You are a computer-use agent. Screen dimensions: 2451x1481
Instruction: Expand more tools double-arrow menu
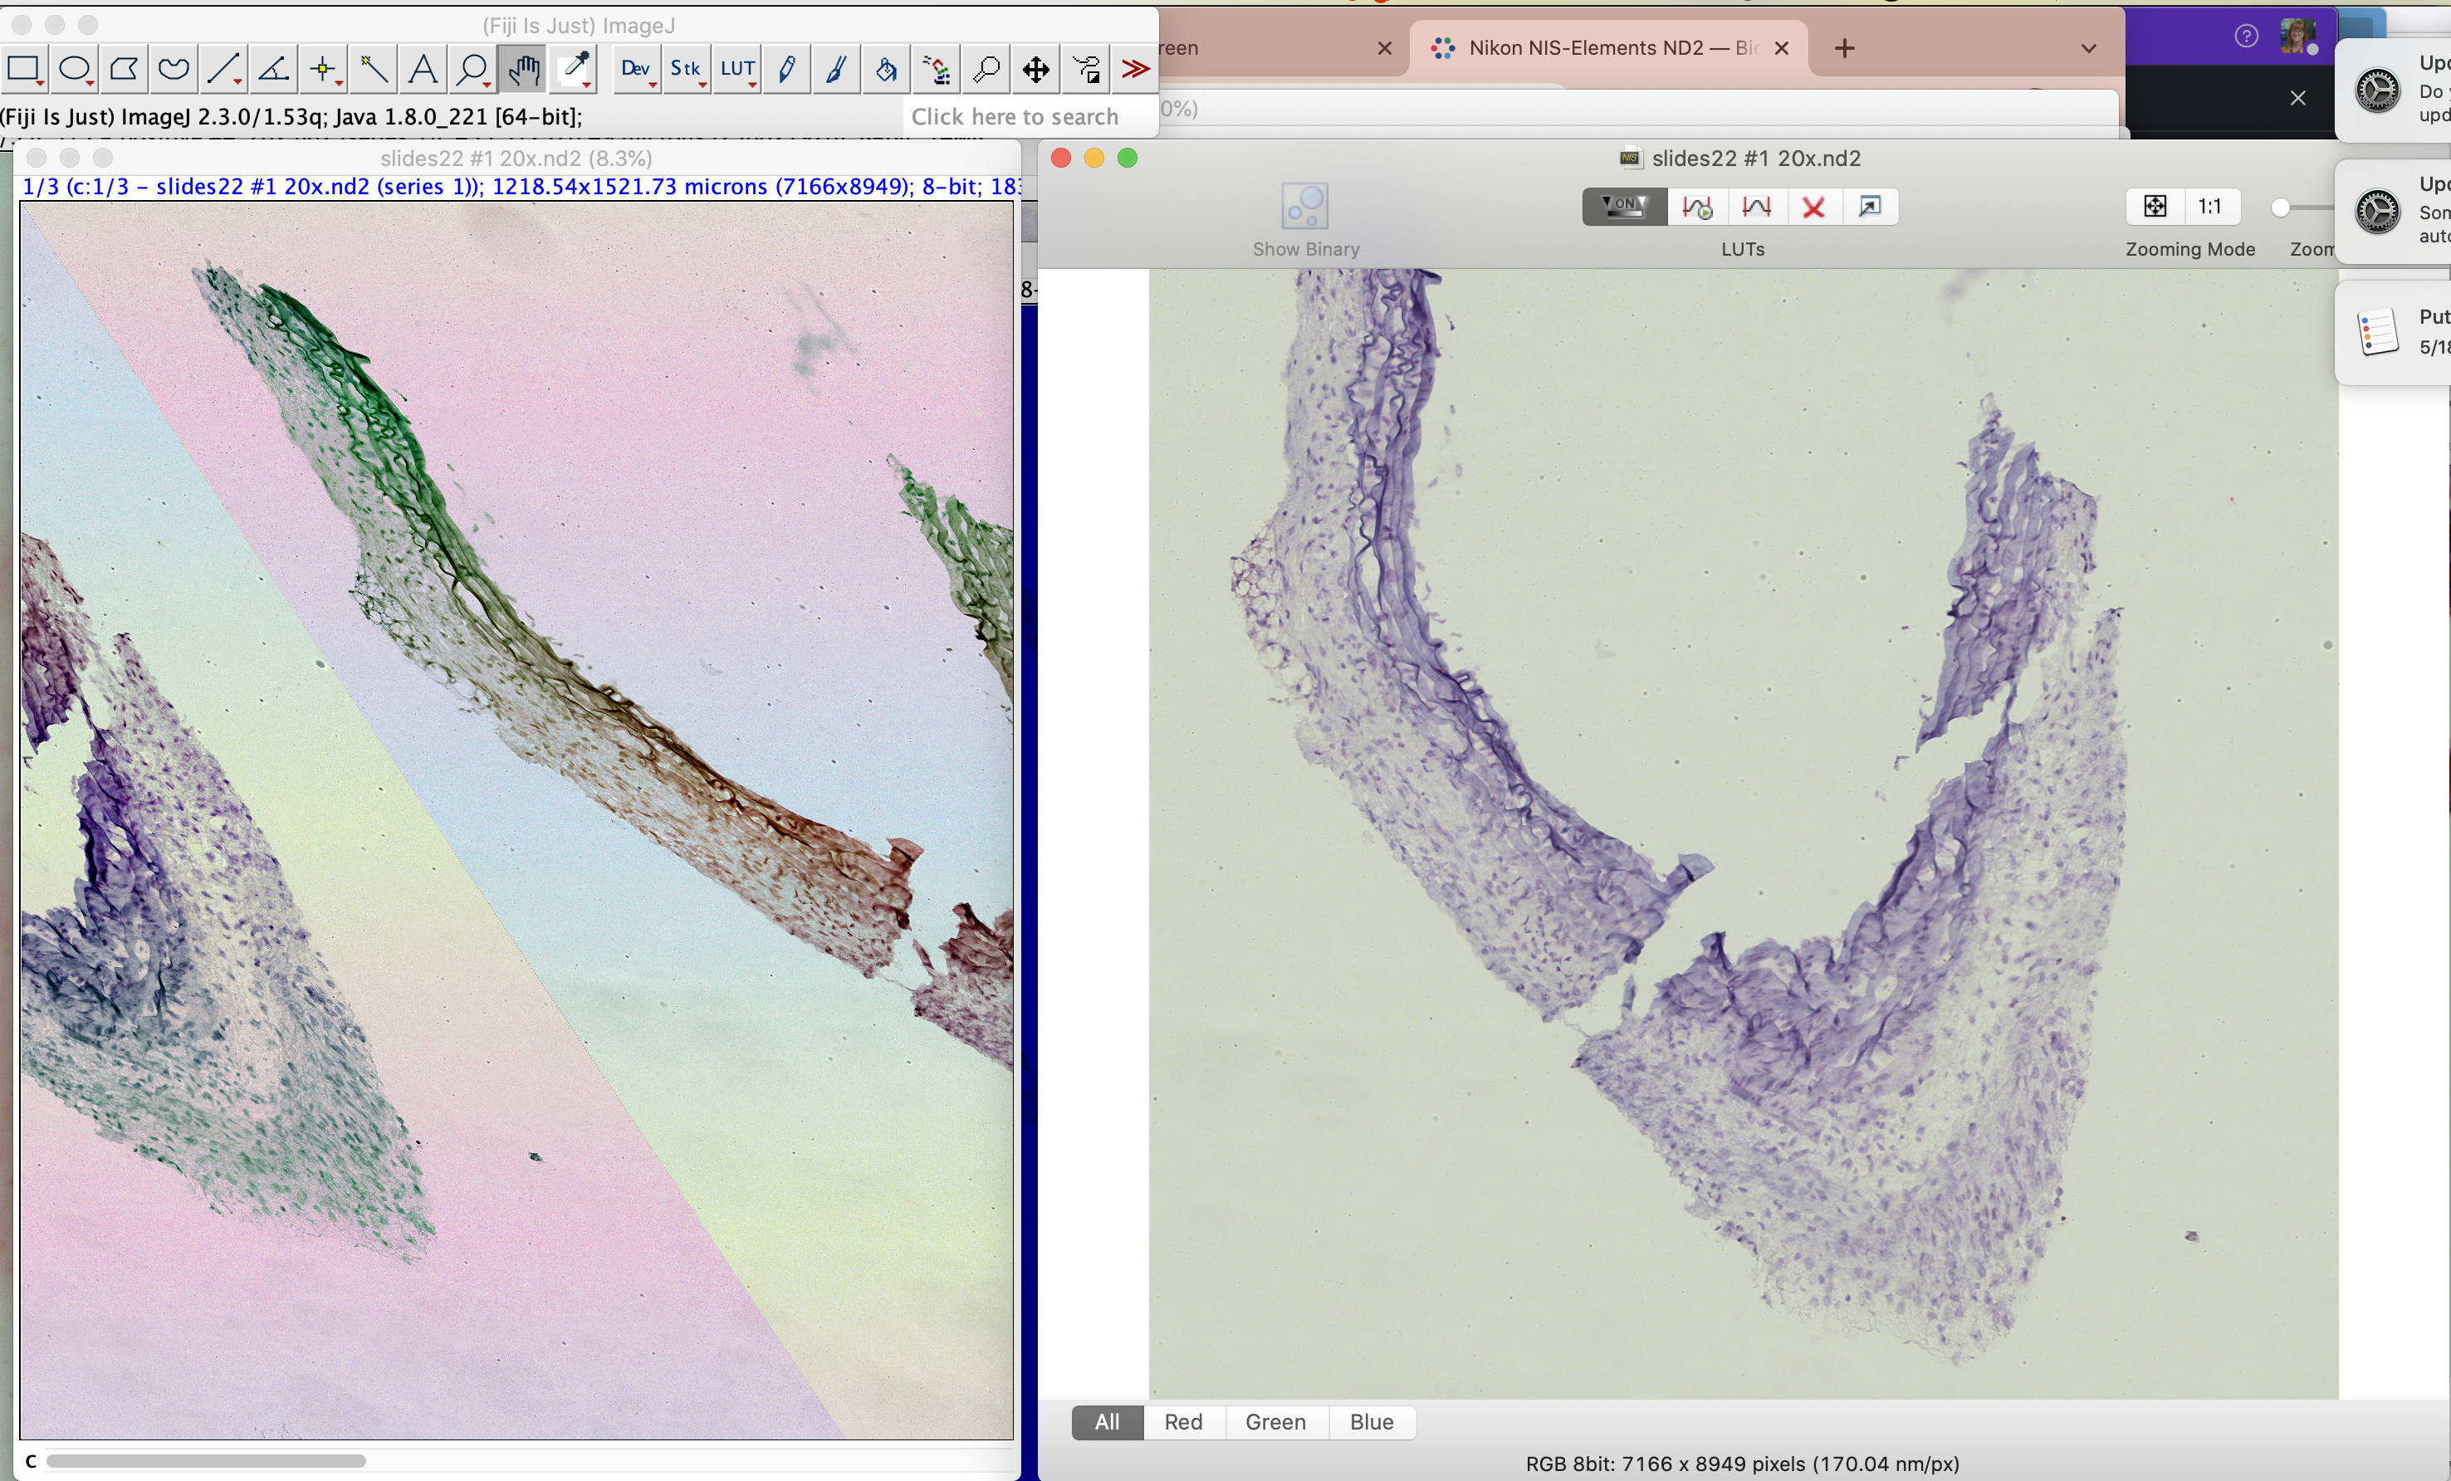(1135, 69)
